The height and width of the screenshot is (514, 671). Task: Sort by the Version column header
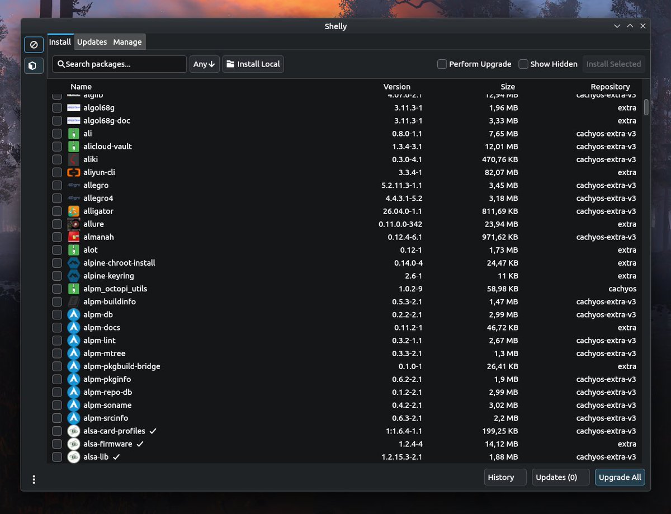(396, 87)
